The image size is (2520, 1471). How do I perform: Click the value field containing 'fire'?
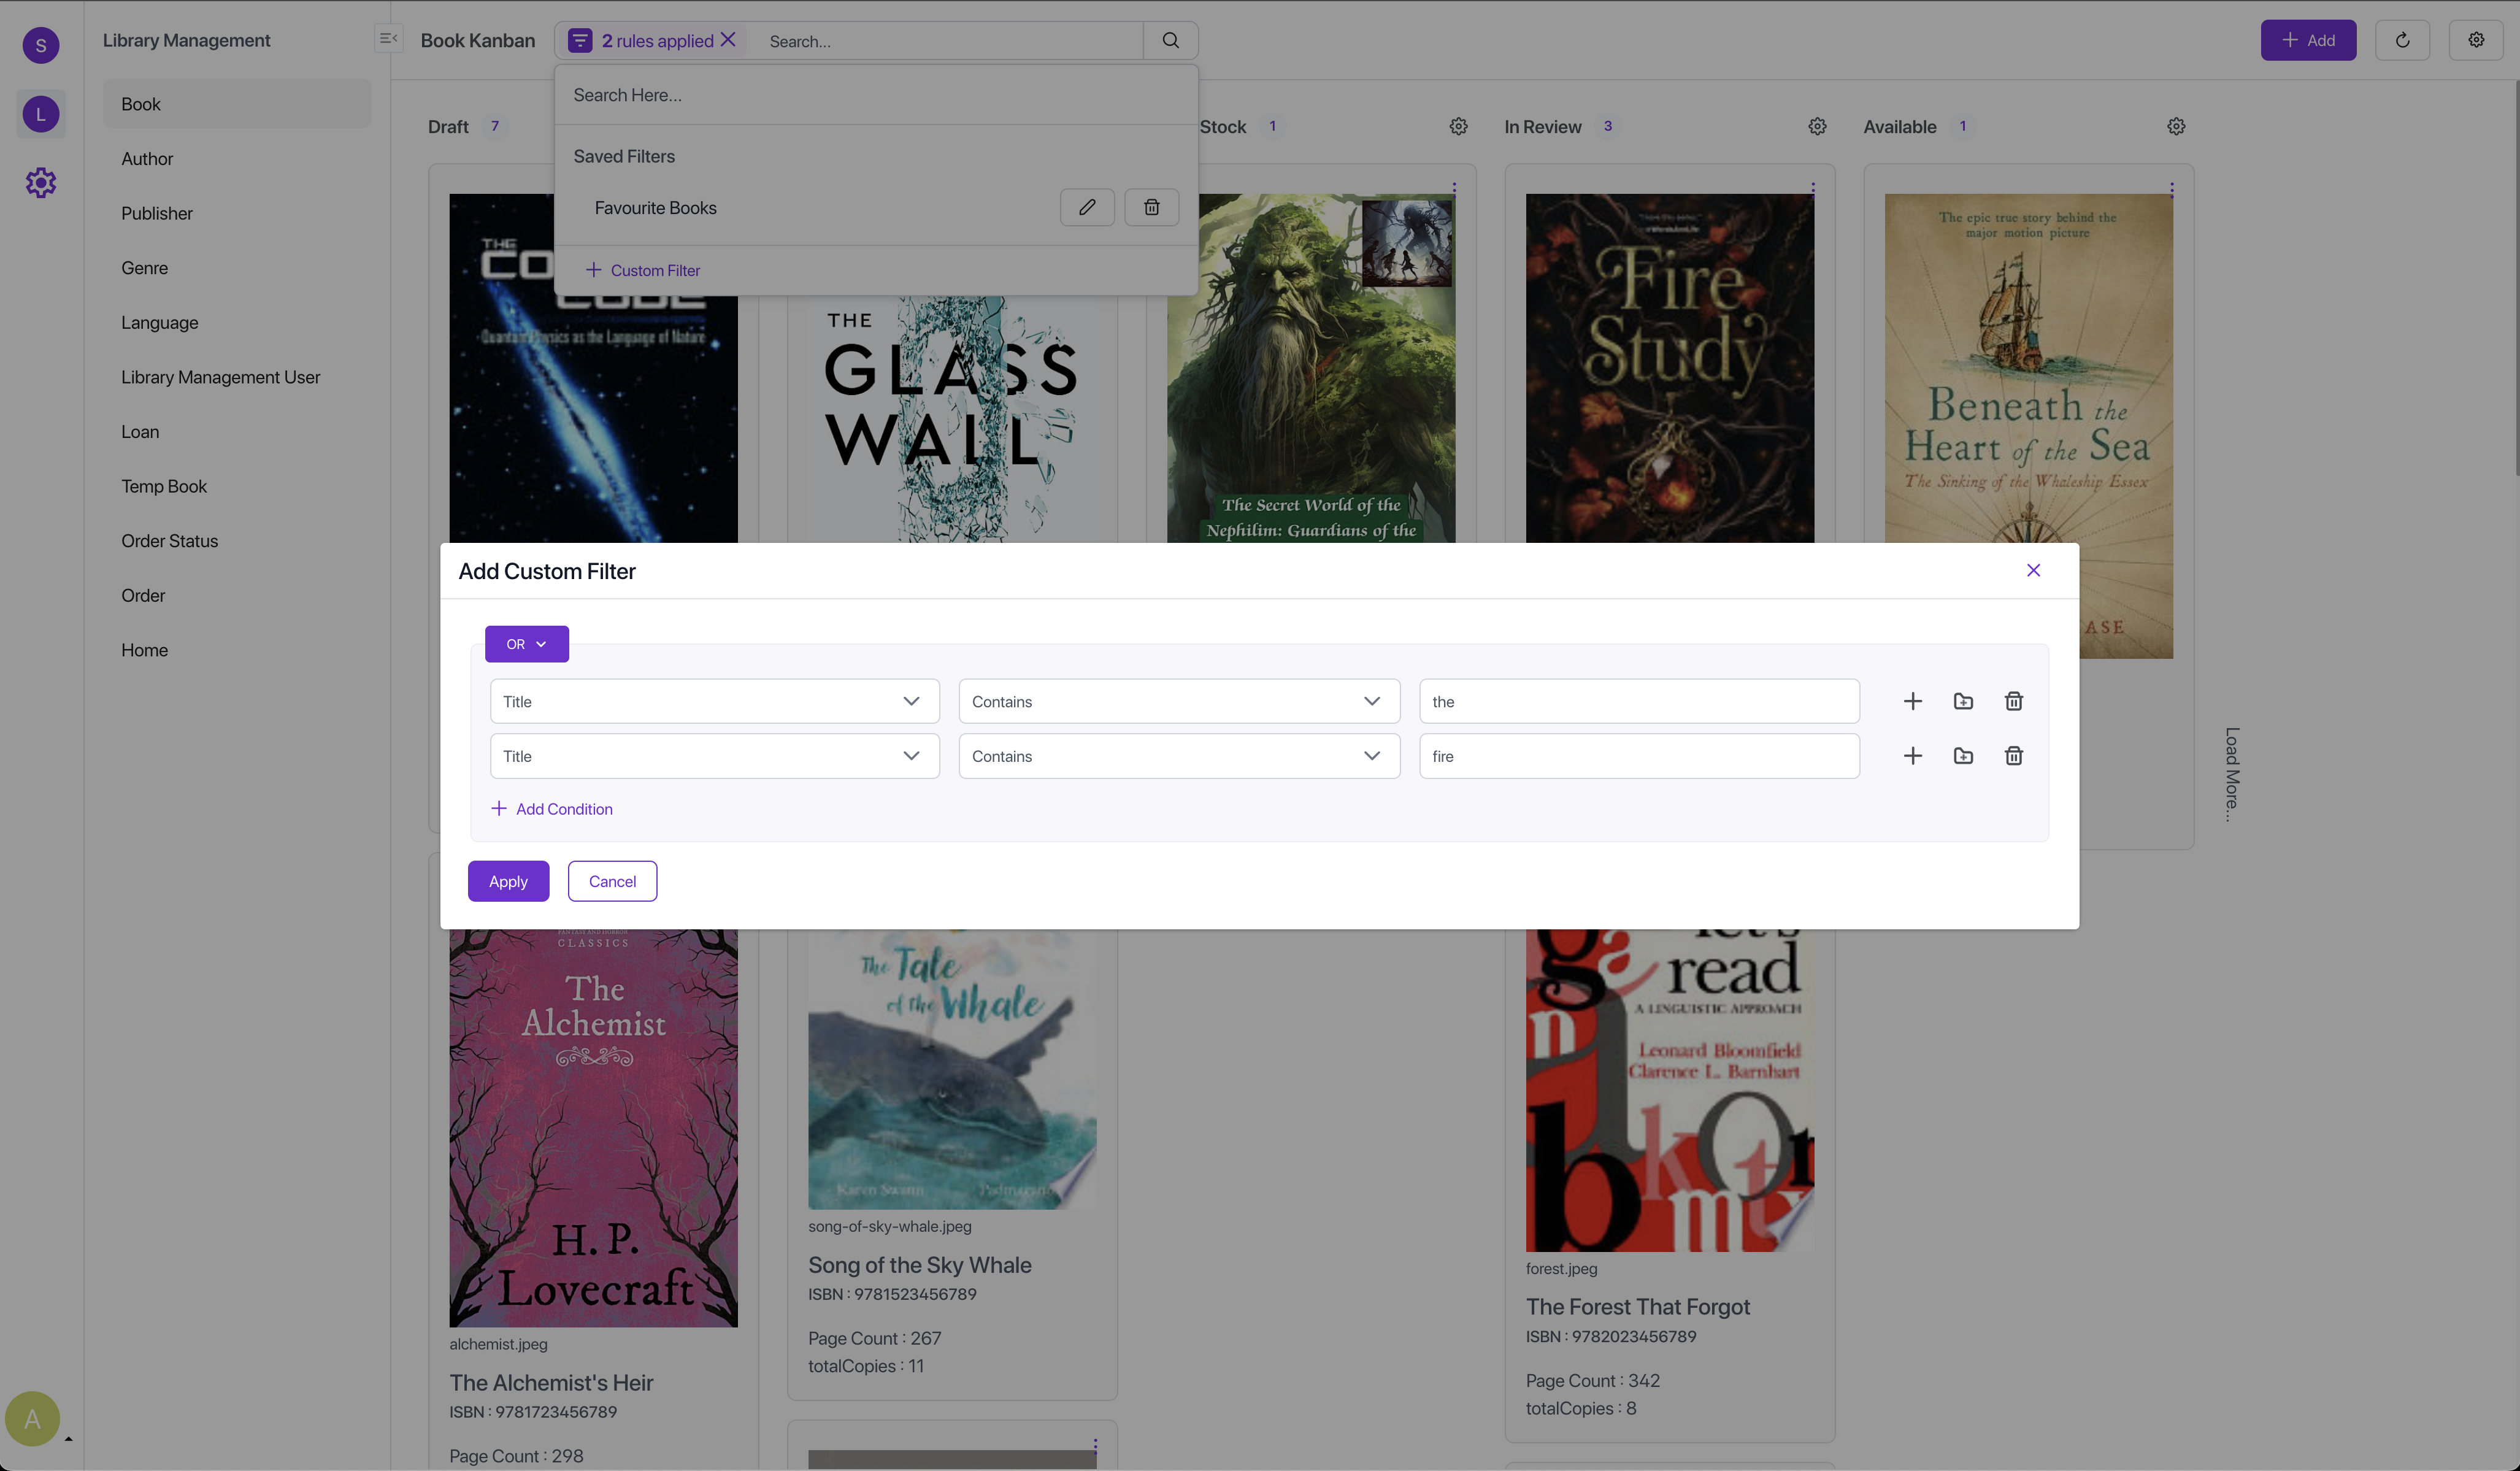(x=1638, y=756)
